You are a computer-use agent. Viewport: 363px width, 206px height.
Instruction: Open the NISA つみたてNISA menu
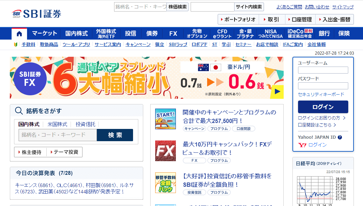[270, 34]
